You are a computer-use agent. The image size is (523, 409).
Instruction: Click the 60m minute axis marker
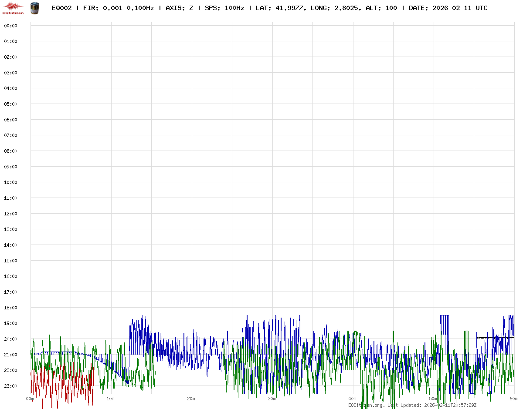point(513,399)
